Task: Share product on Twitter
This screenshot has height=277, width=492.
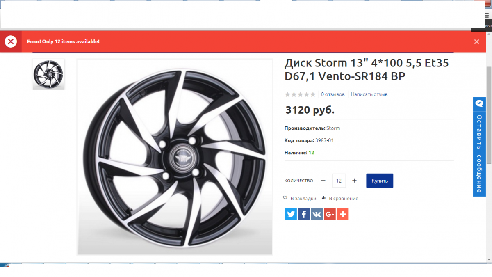Action: pyautogui.click(x=291, y=214)
